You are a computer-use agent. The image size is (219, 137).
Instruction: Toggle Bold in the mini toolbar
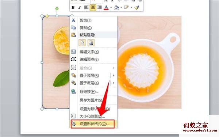(x=73, y=7)
